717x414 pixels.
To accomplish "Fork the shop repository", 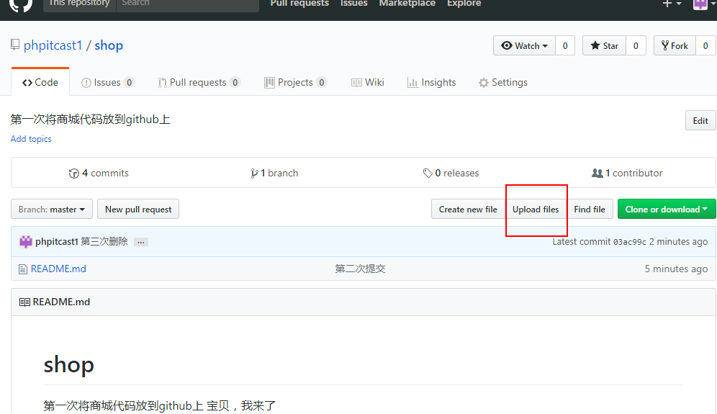I will [674, 46].
